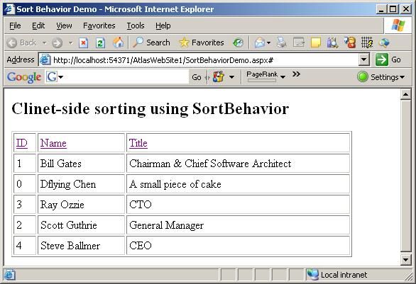This screenshot has width=416, height=284.
Task: Click the 'CTO' title cell
Action: tap(238, 205)
